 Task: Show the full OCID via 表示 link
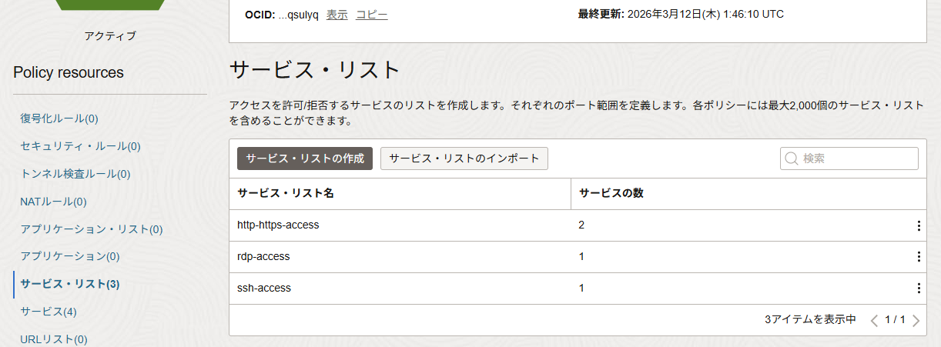(x=337, y=15)
